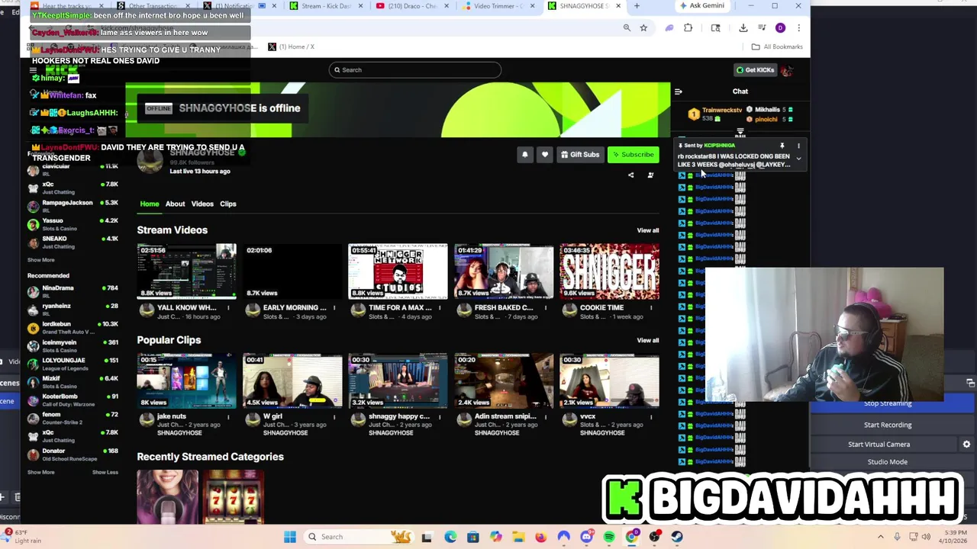977x549 pixels.
Task: Open browser extensions puzzle icon
Action: coord(688,28)
